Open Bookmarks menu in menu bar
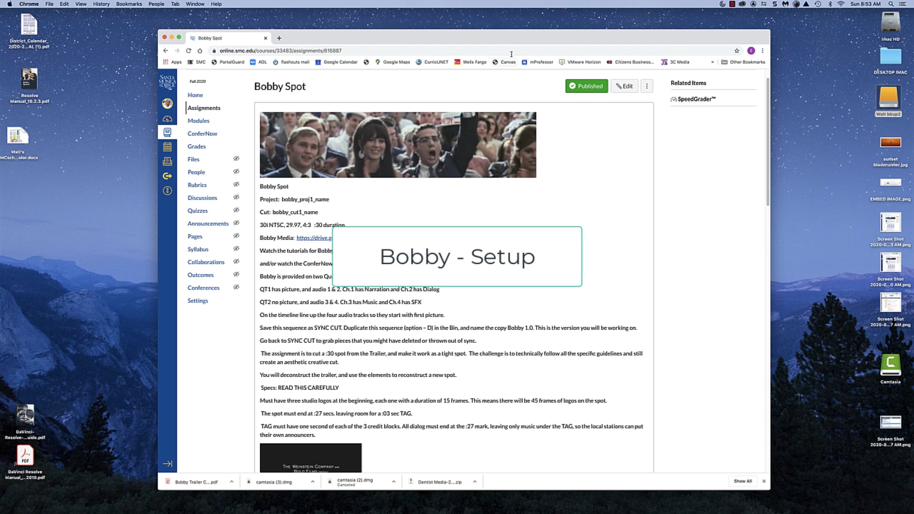Screen dimensions: 914x514 [x=129, y=4]
